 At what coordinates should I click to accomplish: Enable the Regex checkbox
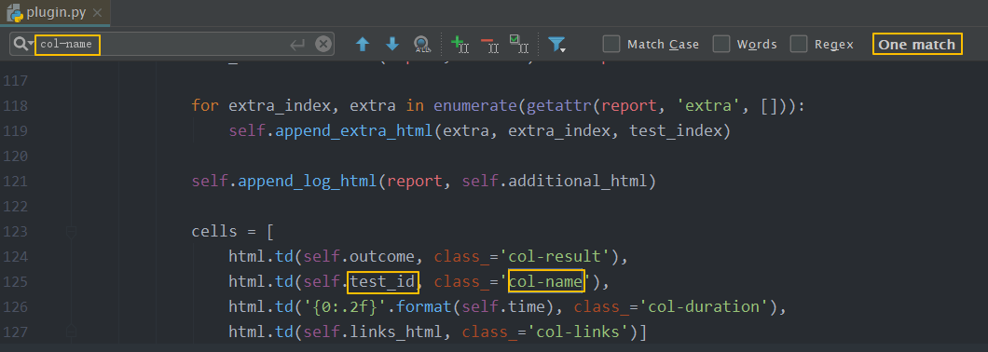click(799, 44)
